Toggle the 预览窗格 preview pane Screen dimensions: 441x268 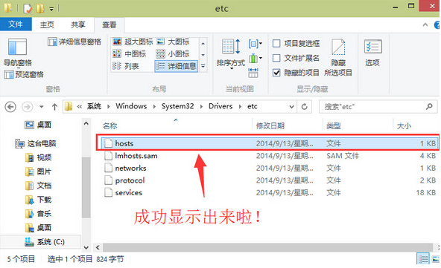click(x=24, y=74)
